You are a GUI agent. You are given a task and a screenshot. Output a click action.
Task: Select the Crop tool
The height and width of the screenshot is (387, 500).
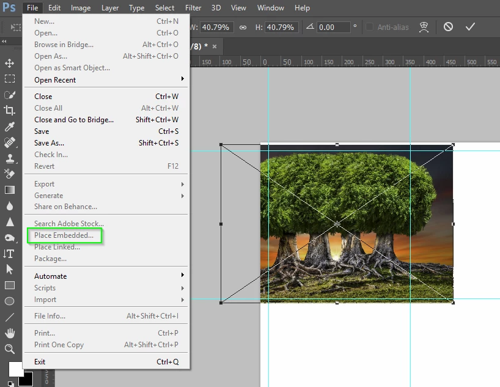[9, 111]
